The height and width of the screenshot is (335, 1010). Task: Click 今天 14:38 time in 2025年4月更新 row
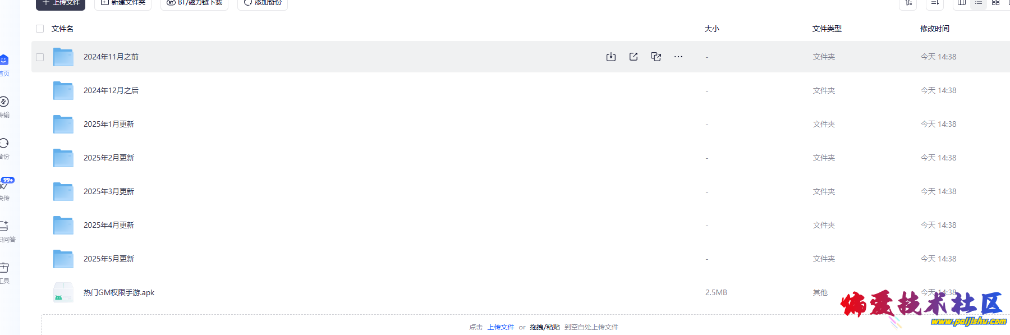[x=938, y=225]
